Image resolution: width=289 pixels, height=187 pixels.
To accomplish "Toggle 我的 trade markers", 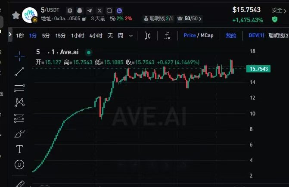I will [231, 35].
